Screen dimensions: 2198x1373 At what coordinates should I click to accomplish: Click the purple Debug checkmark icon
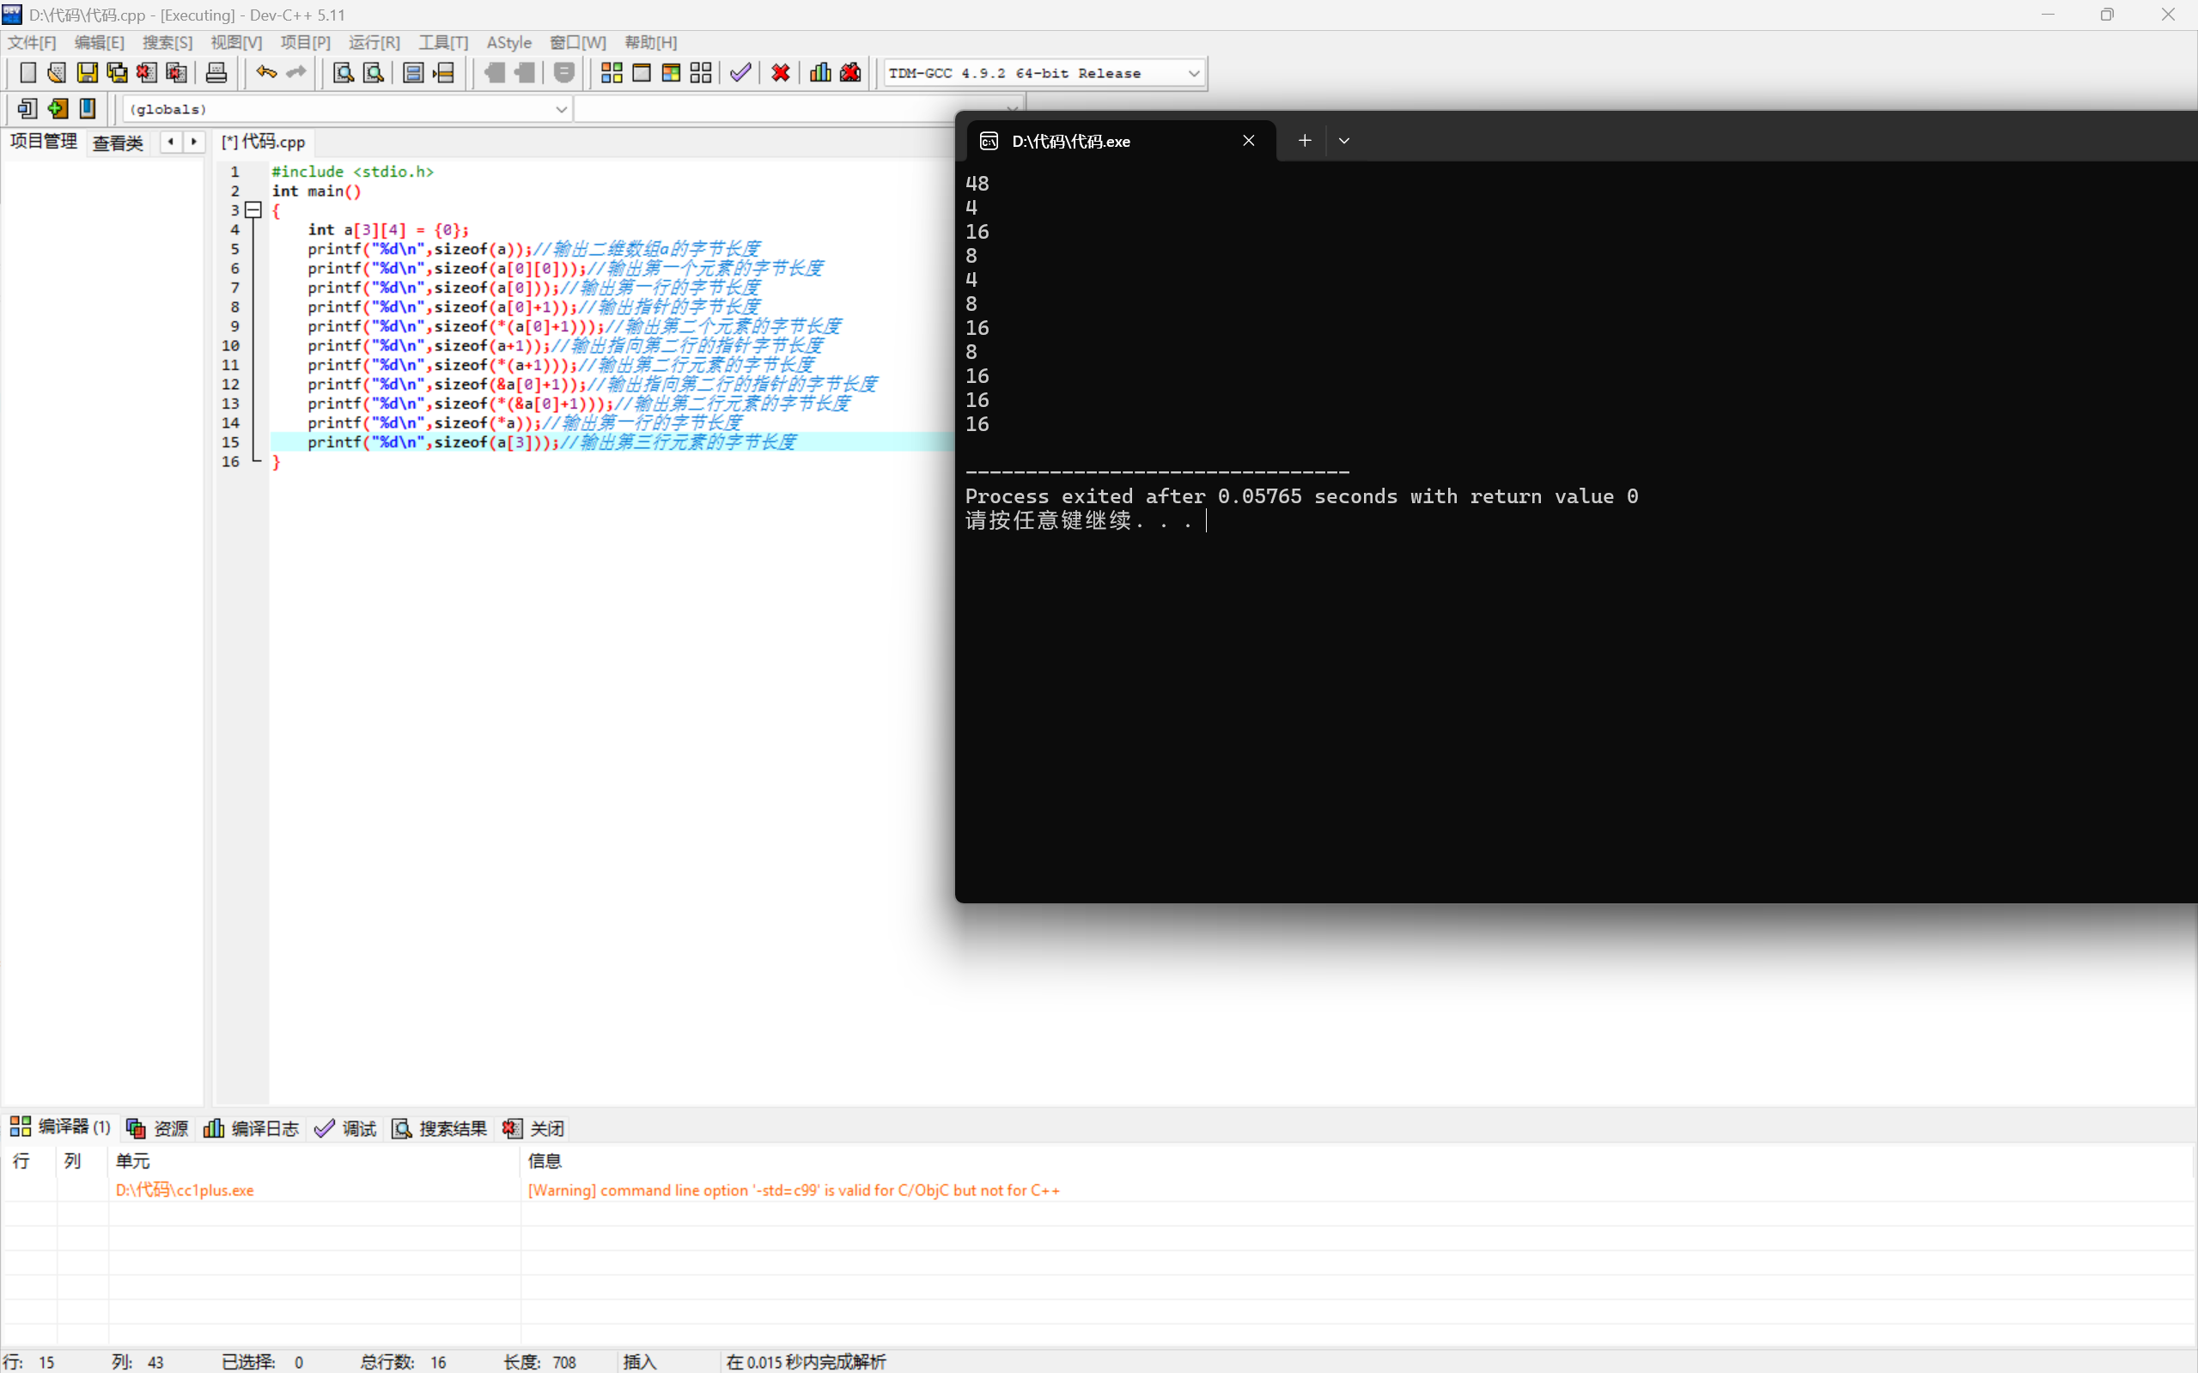point(740,73)
